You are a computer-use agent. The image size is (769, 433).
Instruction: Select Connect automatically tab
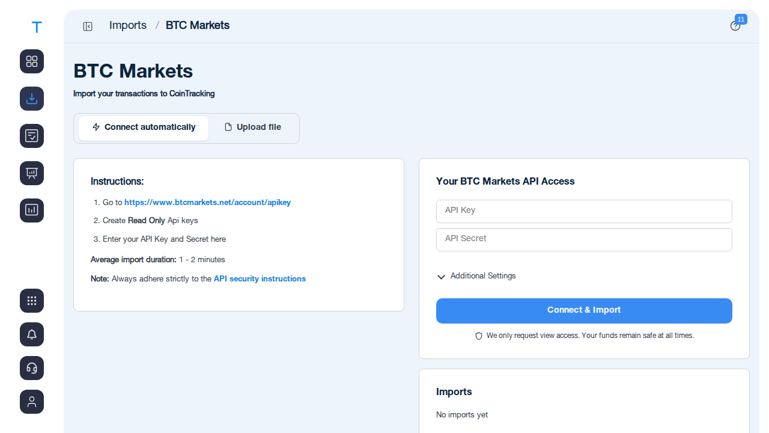144,127
